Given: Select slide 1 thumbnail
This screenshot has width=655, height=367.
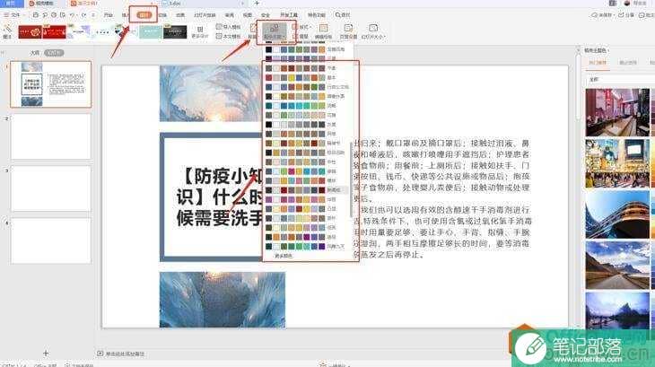Looking at the screenshot, I should click(x=50, y=84).
